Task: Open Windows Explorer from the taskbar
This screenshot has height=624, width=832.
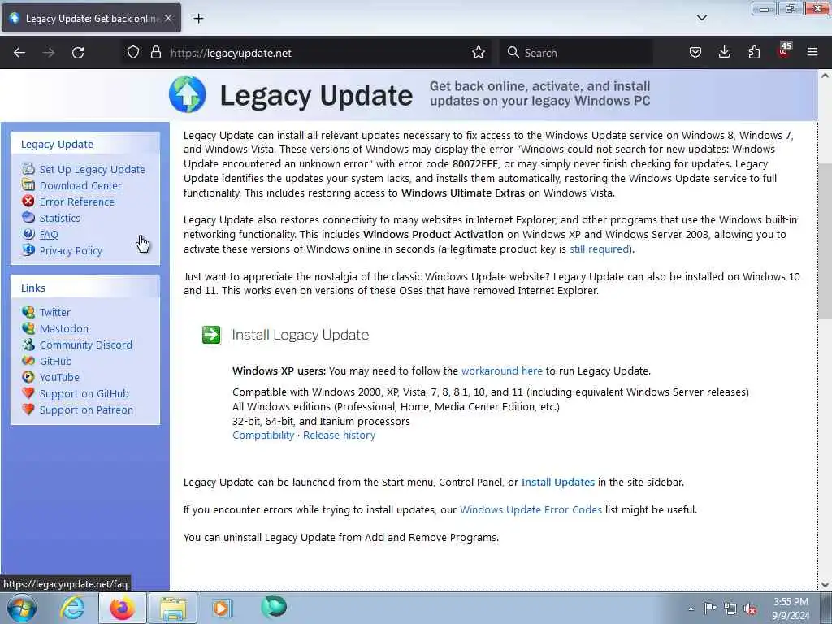Action: click(173, 608)
